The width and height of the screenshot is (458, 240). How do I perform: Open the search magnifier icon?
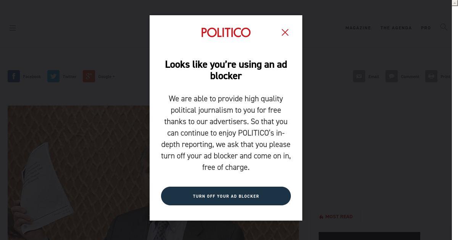tap(443, 27)
